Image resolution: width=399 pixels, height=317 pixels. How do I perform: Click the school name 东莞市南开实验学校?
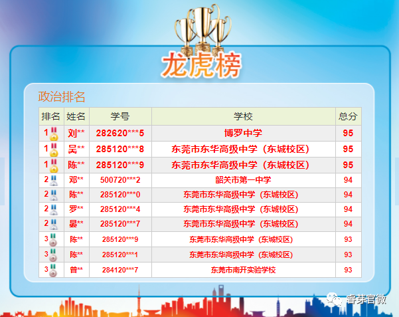[243, 270]
